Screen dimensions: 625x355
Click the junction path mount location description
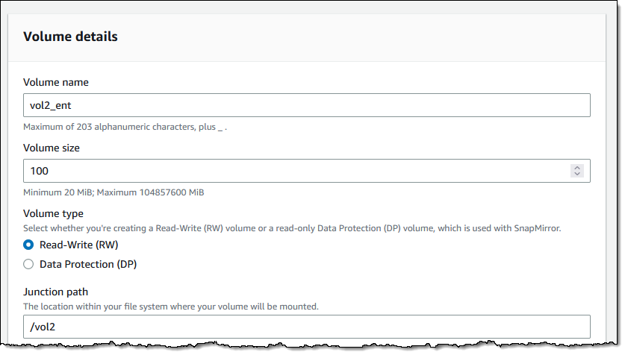tap(170, 307)
